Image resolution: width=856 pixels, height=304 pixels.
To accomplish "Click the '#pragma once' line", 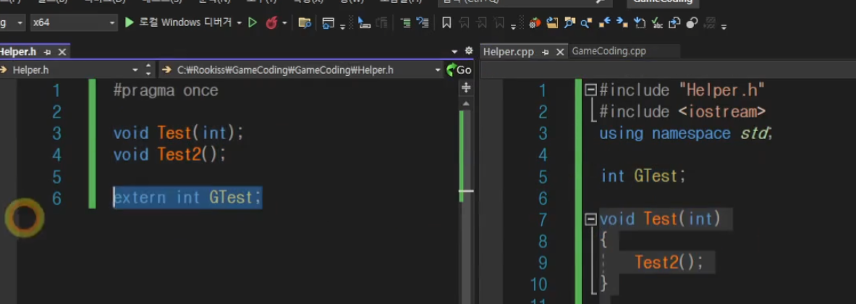I will click(x=166, y=90).
